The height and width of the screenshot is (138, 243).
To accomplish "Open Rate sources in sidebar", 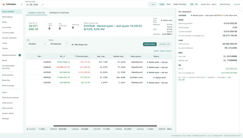I will point(12,108).
